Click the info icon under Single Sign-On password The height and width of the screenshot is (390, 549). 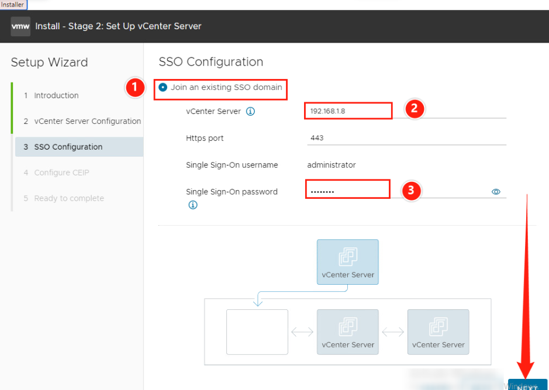pyautogui.click(x=193, y=205)
